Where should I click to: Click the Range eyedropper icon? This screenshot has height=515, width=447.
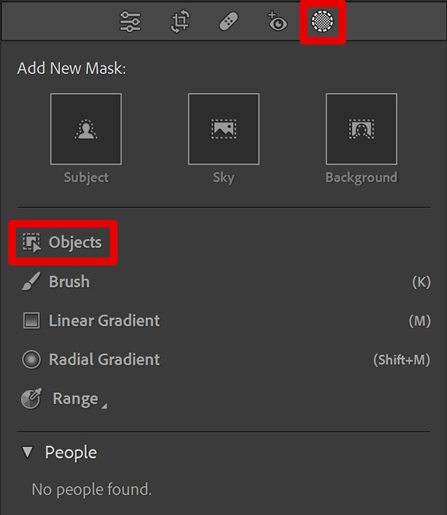(32, 398)
